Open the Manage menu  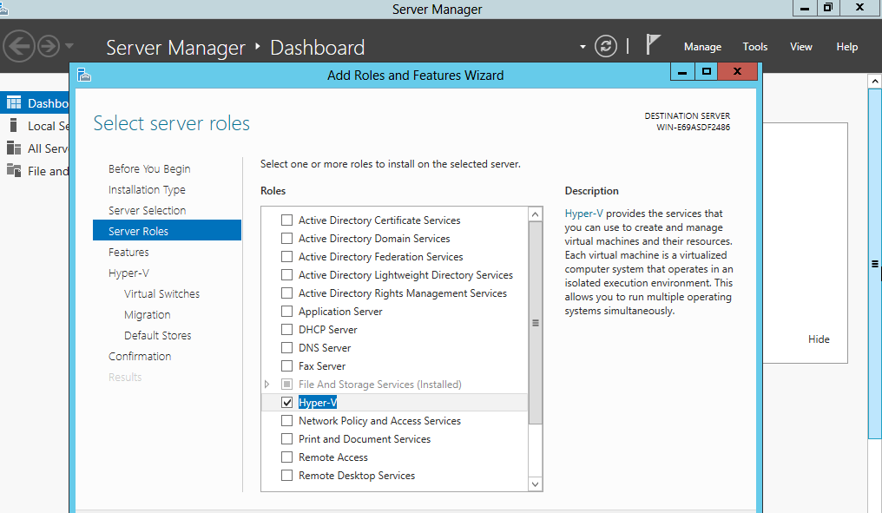click(702, 47)
